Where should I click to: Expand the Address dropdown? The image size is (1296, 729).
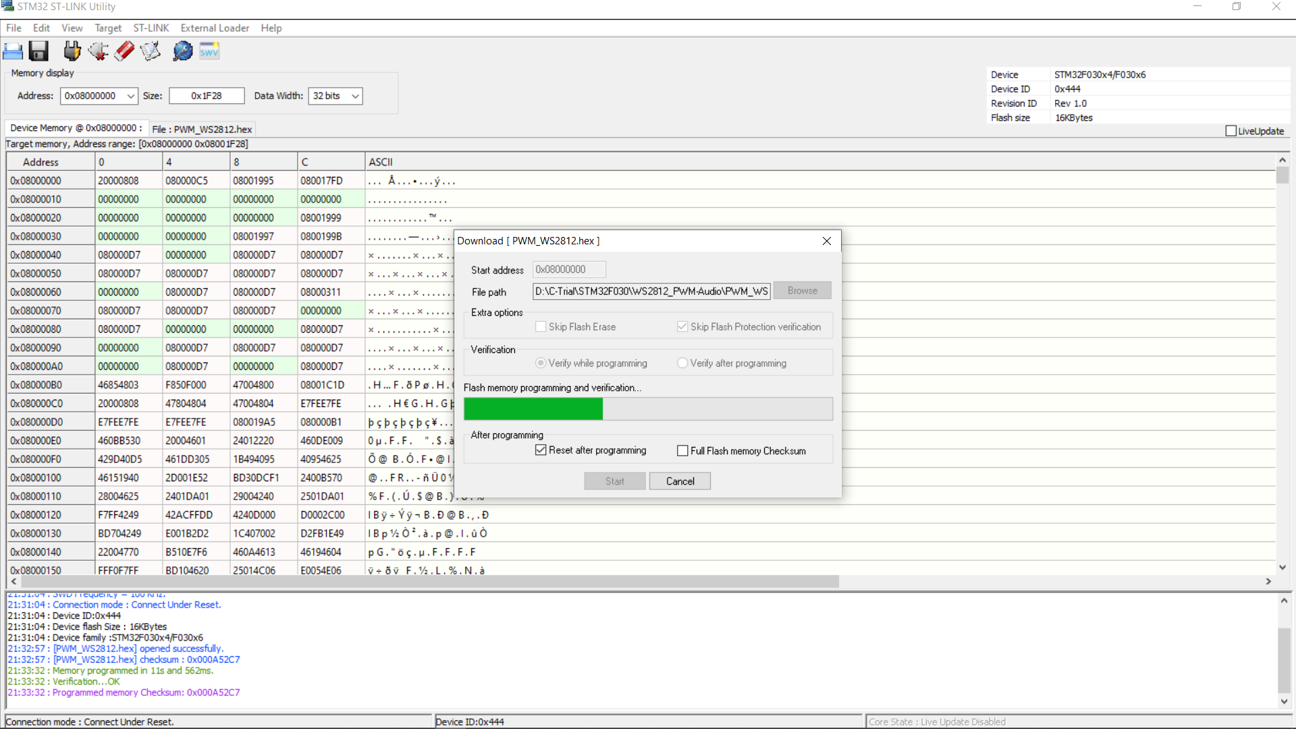131,96
